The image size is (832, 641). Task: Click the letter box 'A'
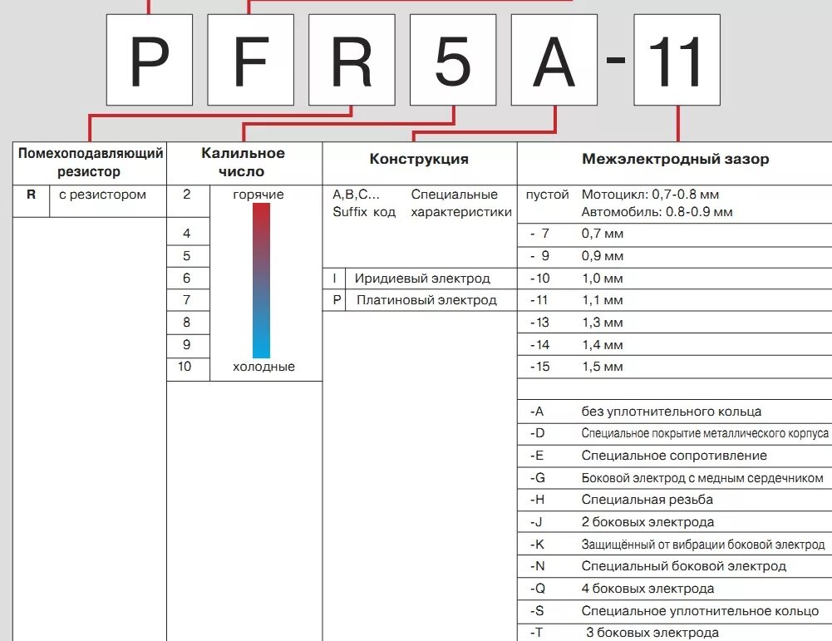554,60
